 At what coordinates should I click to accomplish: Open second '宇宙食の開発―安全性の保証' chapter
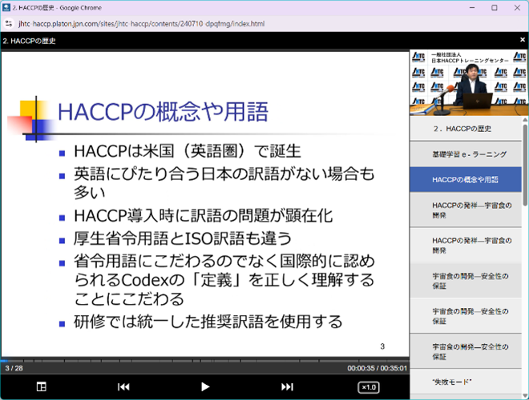coord(466,316)
